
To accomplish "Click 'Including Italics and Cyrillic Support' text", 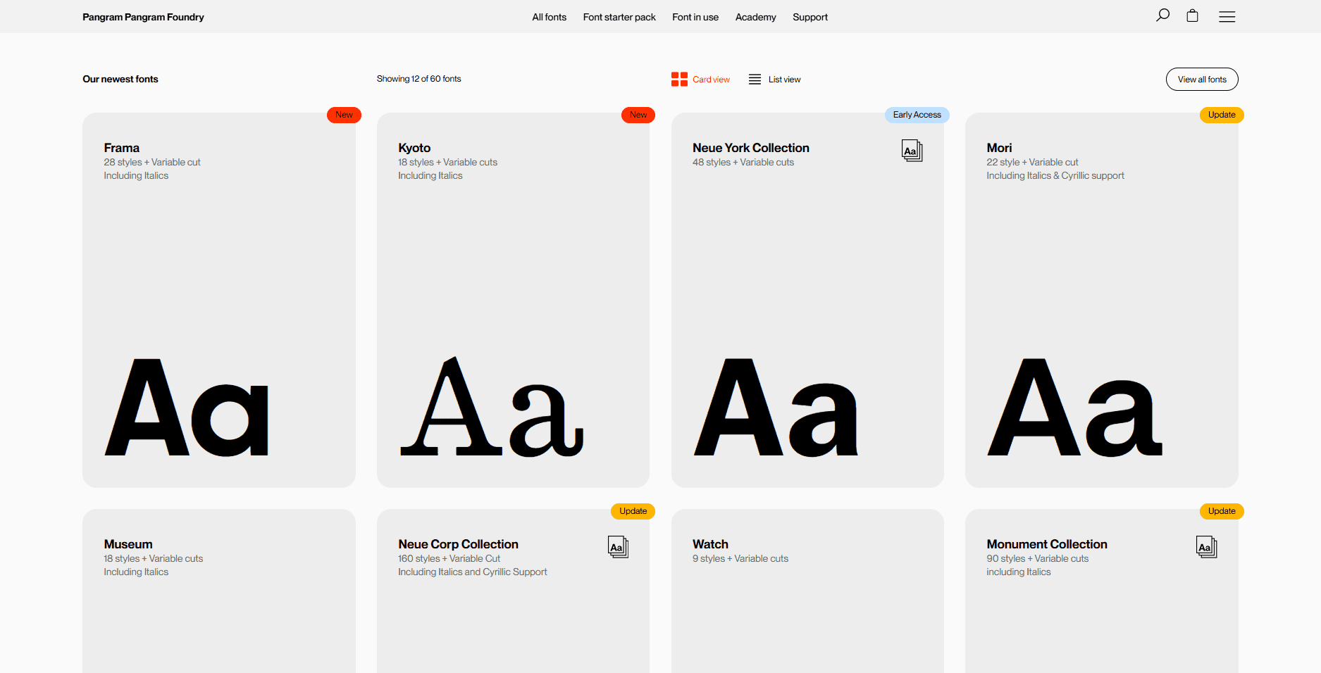I will (472, 572).
